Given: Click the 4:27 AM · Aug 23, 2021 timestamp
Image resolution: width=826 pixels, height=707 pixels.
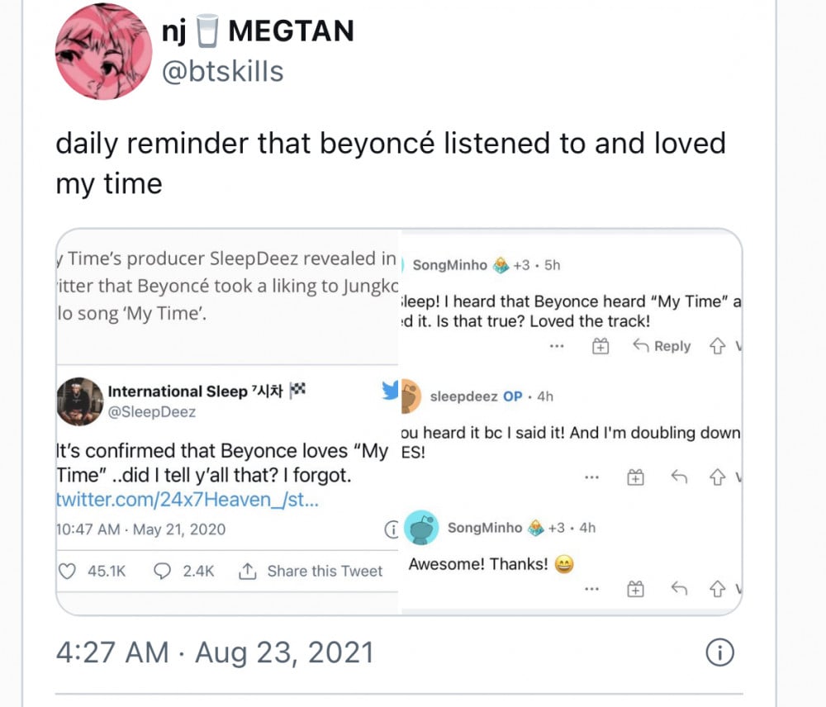Looking at the screenshot, I should [x=215, y=653].
